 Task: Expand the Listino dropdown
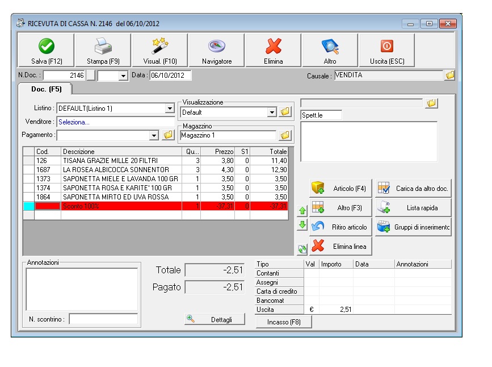click(170, 109)
